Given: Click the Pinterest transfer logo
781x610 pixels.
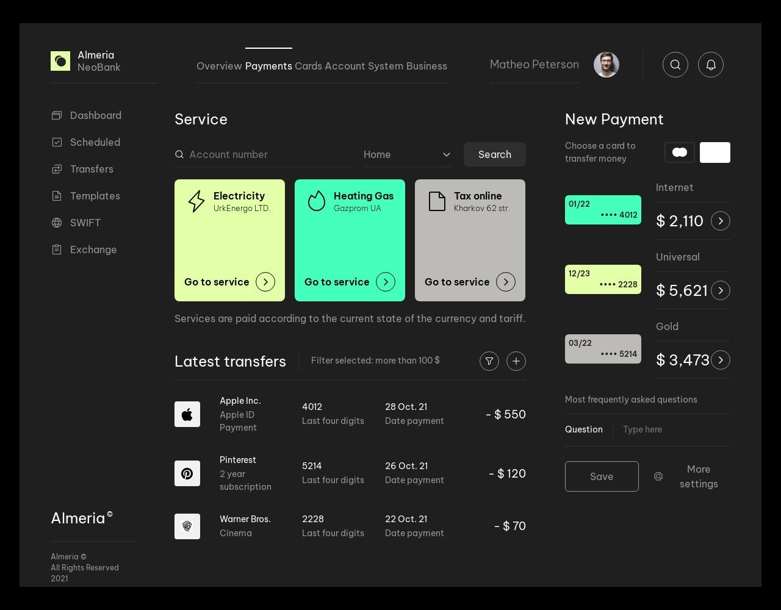Looking at the screenshot, I should coord(187,473).
